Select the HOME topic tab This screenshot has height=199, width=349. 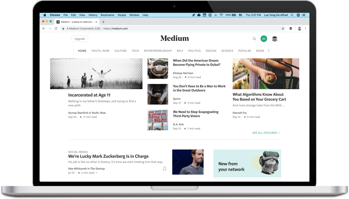click(82, 51)
